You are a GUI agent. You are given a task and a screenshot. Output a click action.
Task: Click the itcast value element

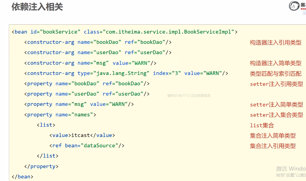(82, 135)
